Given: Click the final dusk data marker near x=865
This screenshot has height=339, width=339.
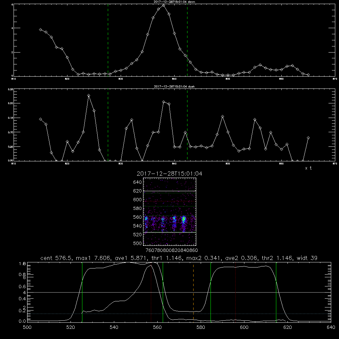Looking at the screenshot, I should pyautogui.click(x=308, y=138).
